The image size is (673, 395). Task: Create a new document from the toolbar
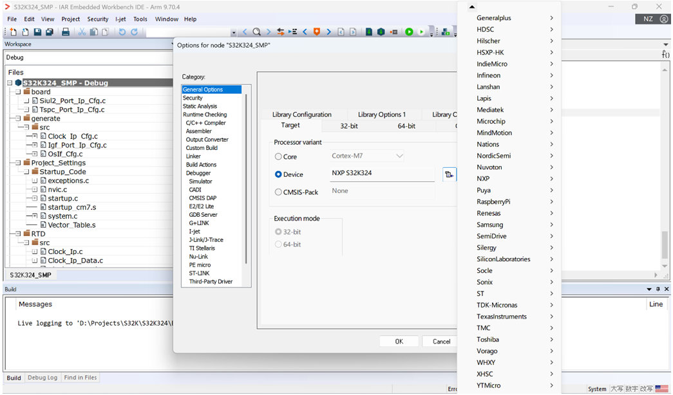point(14,32)
